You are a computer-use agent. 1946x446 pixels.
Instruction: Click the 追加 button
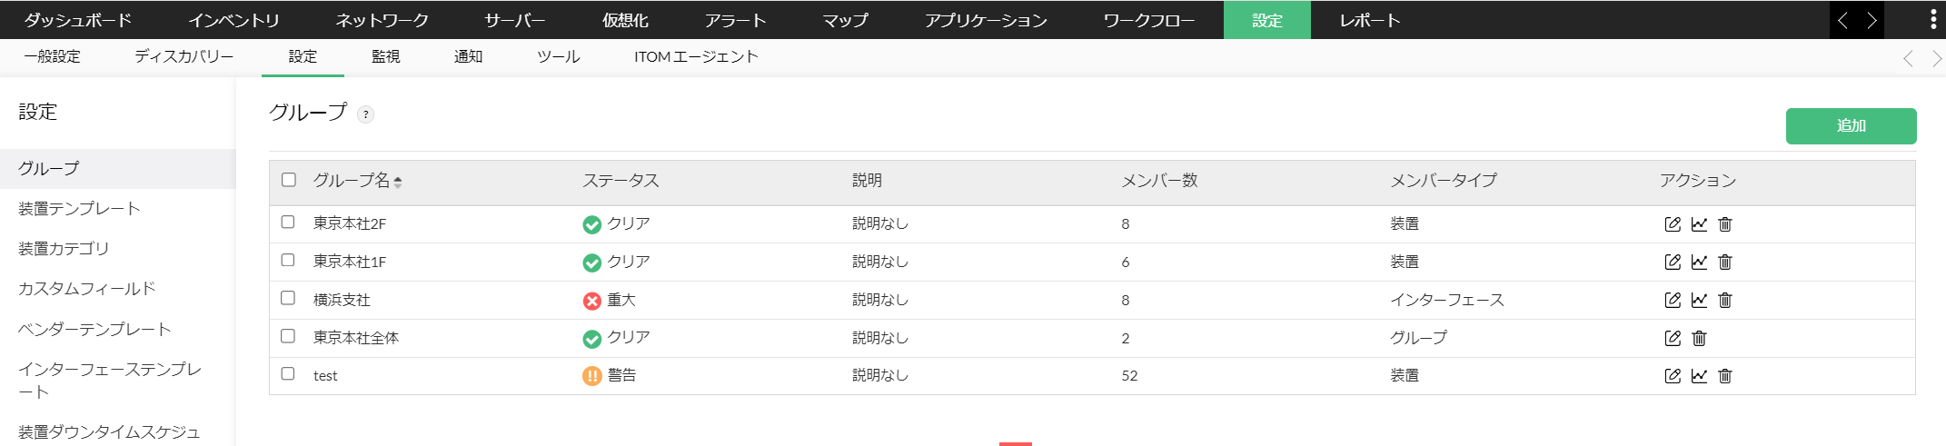point(1851,126)
